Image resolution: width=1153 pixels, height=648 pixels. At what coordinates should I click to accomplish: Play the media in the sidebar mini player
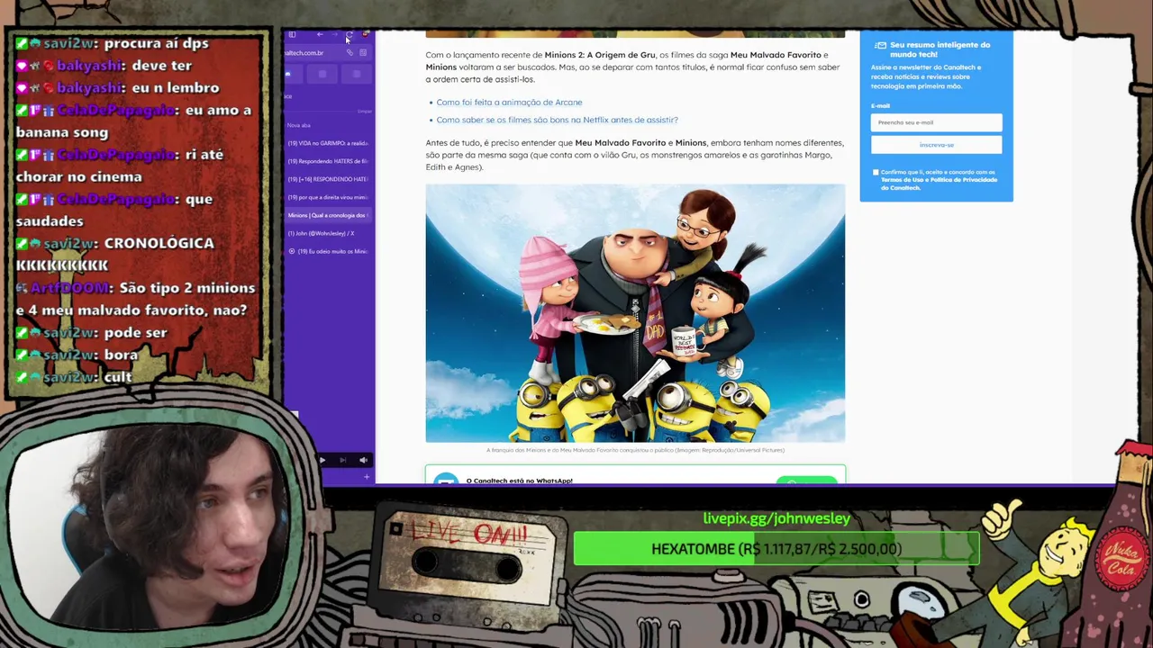click(322, 460)
